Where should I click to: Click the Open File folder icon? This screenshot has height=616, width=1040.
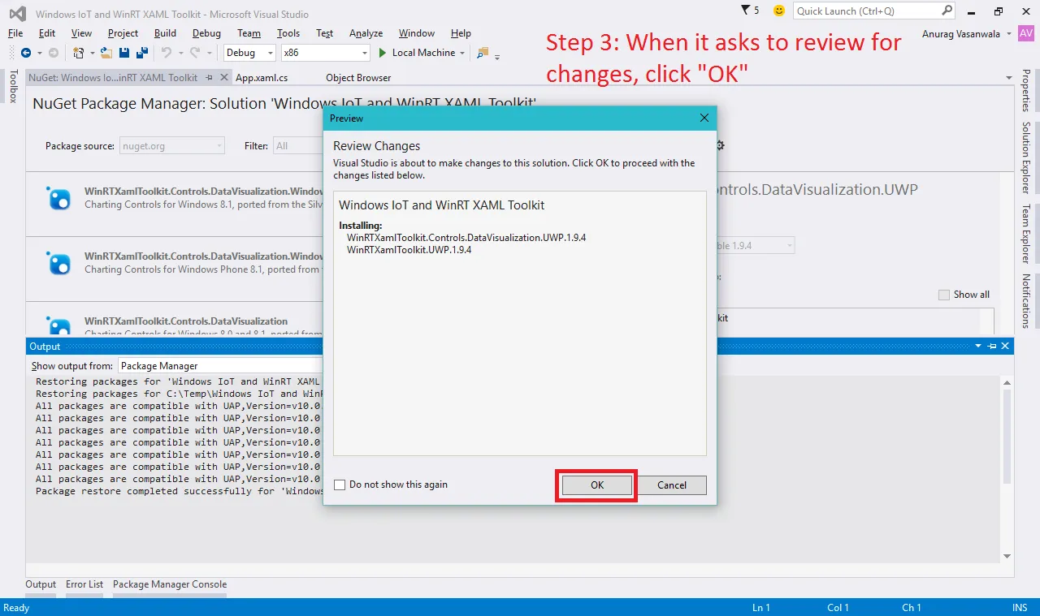click(x=106, y=53)
